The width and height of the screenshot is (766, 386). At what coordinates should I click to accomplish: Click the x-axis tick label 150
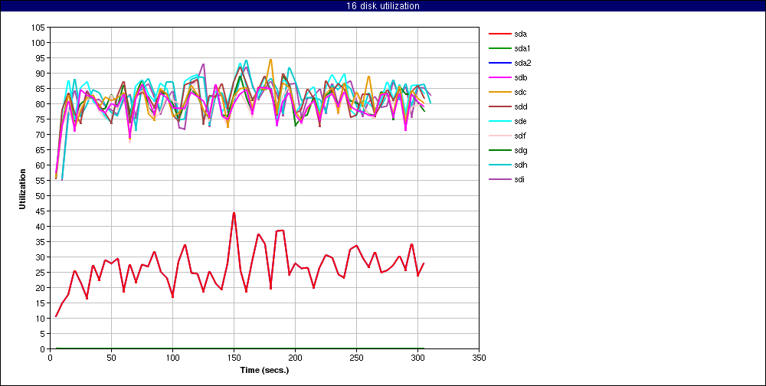tap(234, 358)
